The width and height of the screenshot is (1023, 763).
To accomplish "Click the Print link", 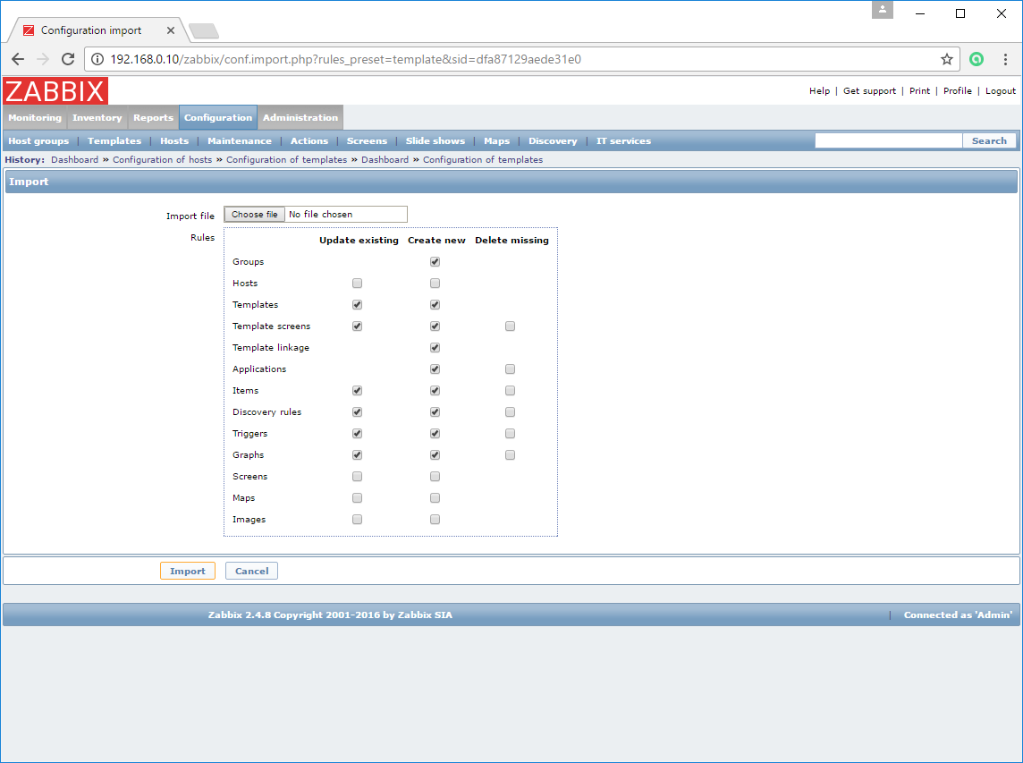I will coord(920,90).
